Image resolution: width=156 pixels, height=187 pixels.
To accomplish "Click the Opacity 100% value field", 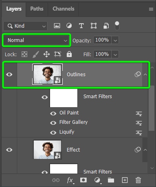I will click(x=102, y=40).
